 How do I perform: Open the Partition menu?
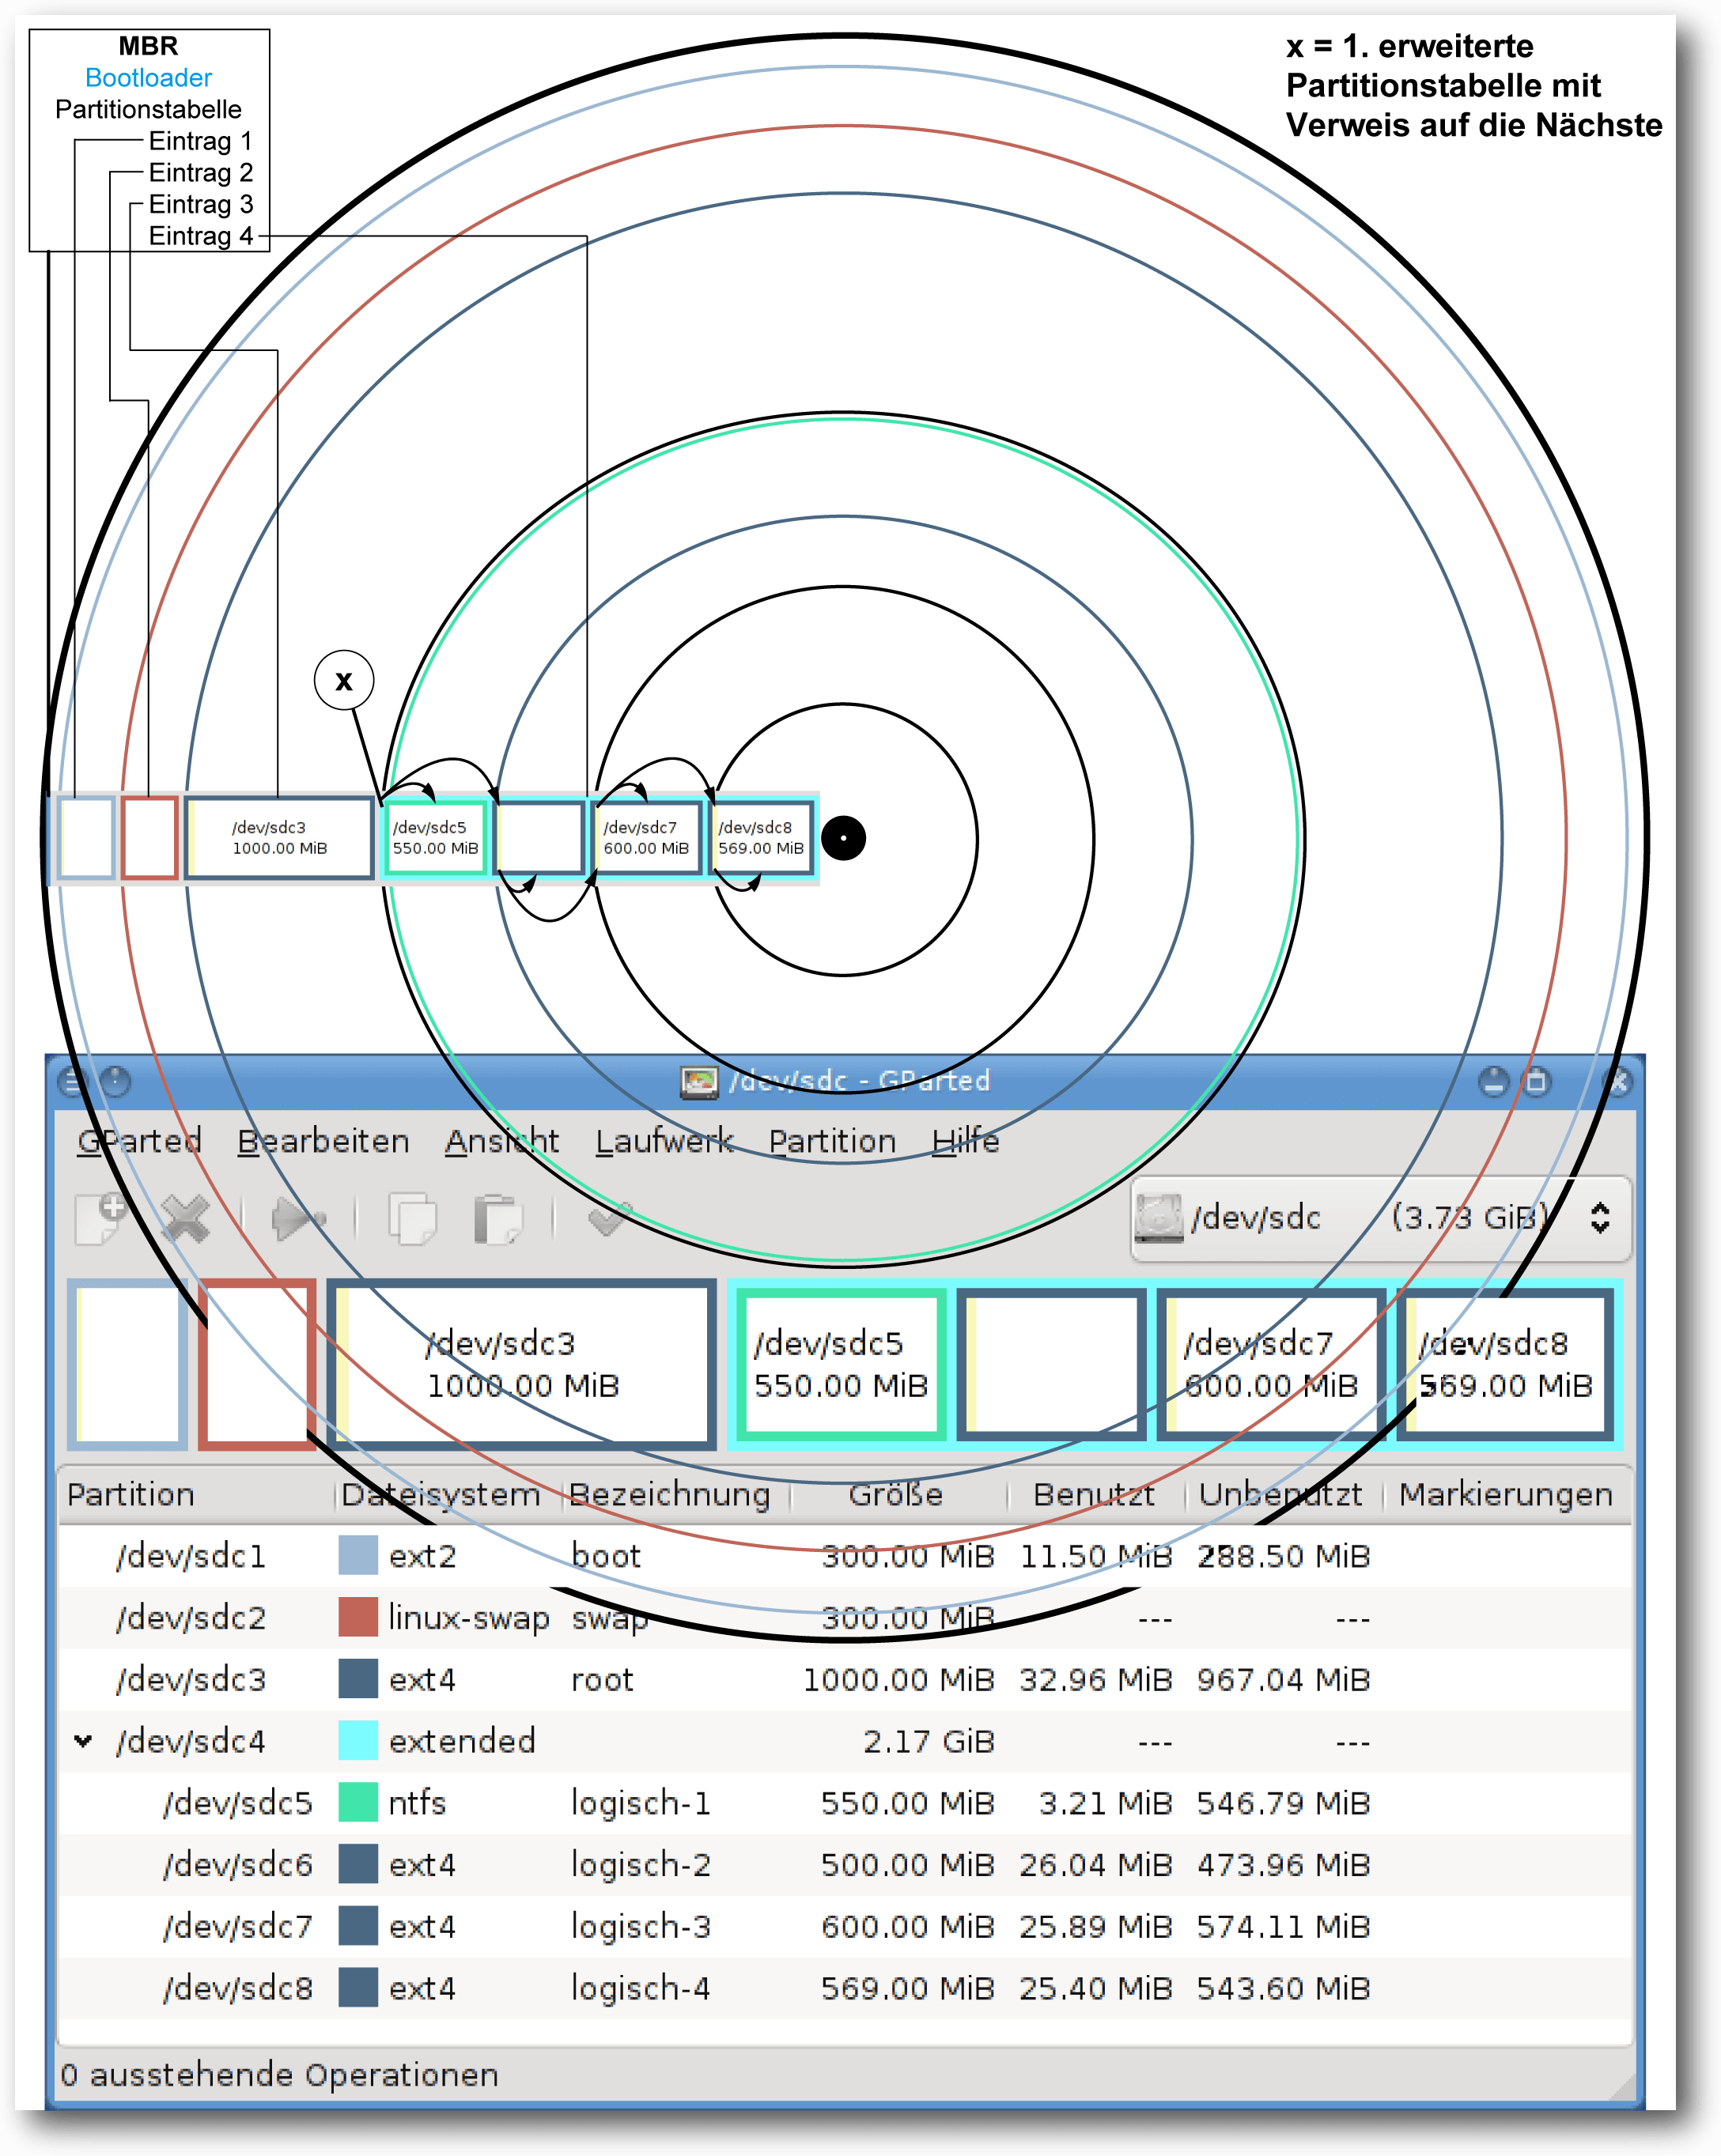(x=833, y=1141)
